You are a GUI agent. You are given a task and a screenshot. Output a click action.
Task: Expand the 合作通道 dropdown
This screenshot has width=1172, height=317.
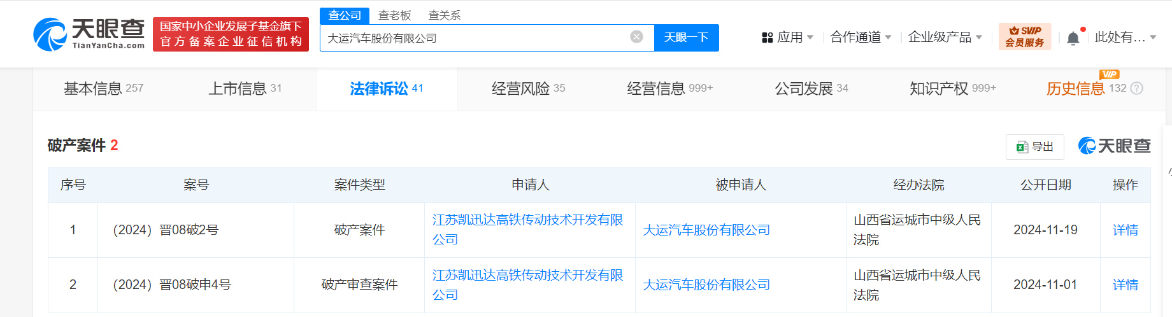click(x=861, y=38)
